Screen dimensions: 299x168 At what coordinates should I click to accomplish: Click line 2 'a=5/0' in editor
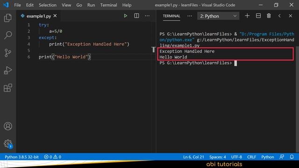pos(56,31)
